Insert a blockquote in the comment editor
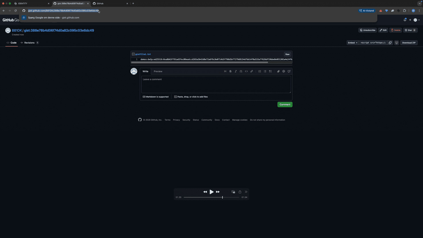This screenshot has height=238, width=423. coord(241,71)
